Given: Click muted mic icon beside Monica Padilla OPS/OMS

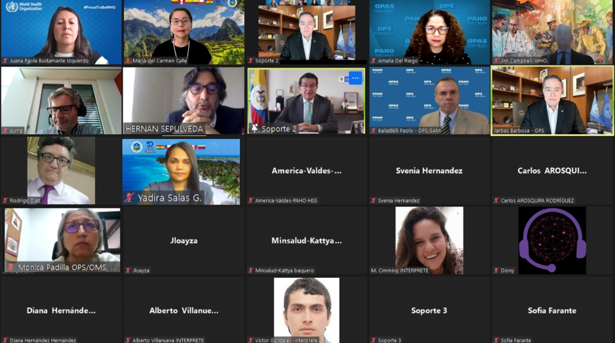Looking at the screenshot, I should tap(11, 267).
